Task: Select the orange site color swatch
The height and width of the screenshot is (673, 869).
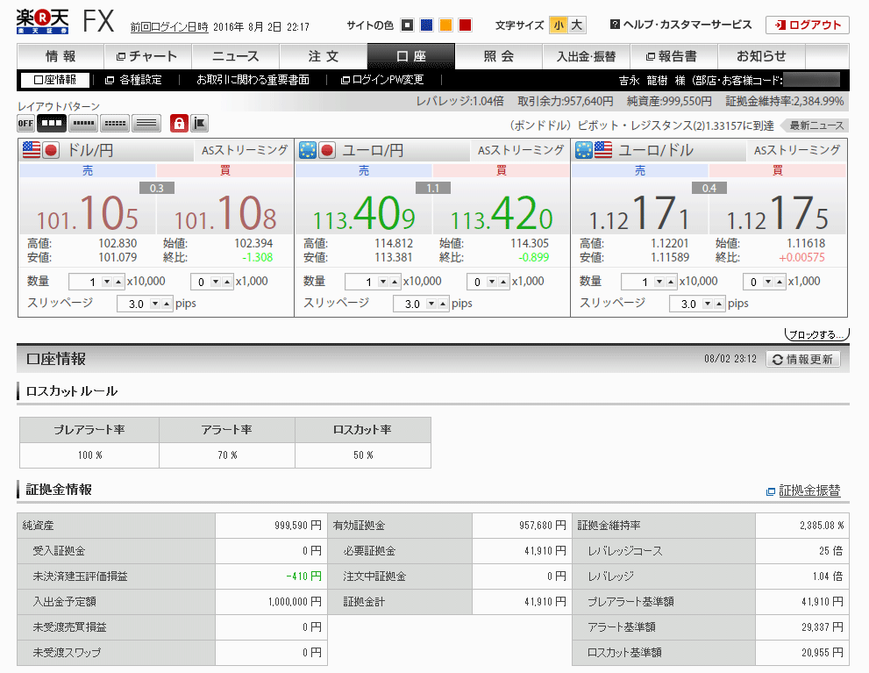Action: tap(445, 25)
